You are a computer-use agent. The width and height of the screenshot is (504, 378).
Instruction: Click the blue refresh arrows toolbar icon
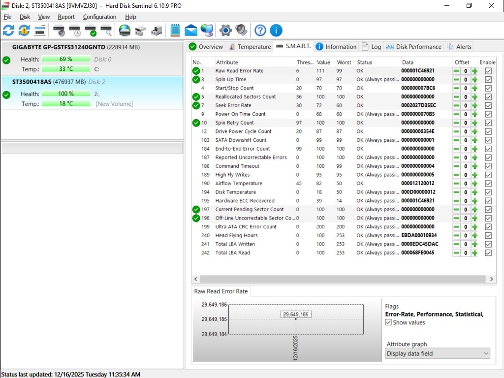tap(8, 31)
